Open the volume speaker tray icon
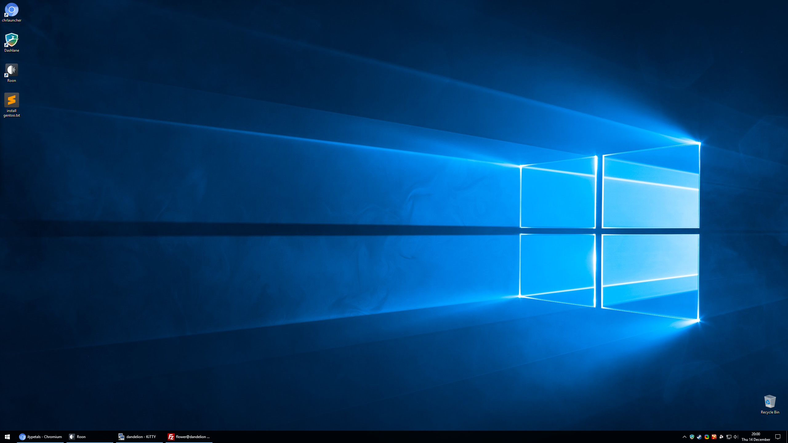The width and height of the screenshot is (788, 443). coord(736,437)
